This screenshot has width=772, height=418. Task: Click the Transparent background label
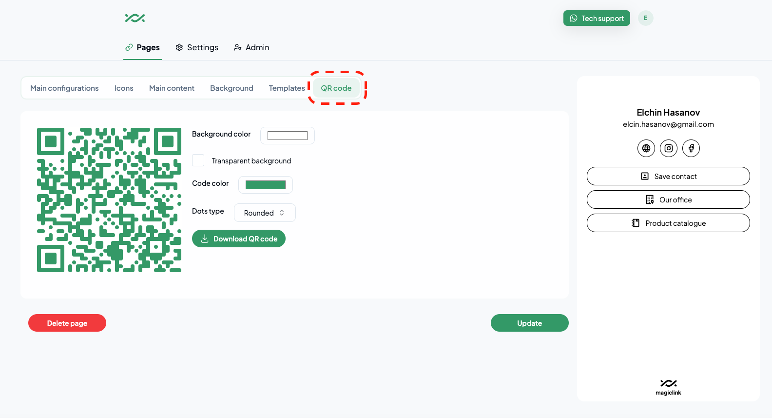251,161
